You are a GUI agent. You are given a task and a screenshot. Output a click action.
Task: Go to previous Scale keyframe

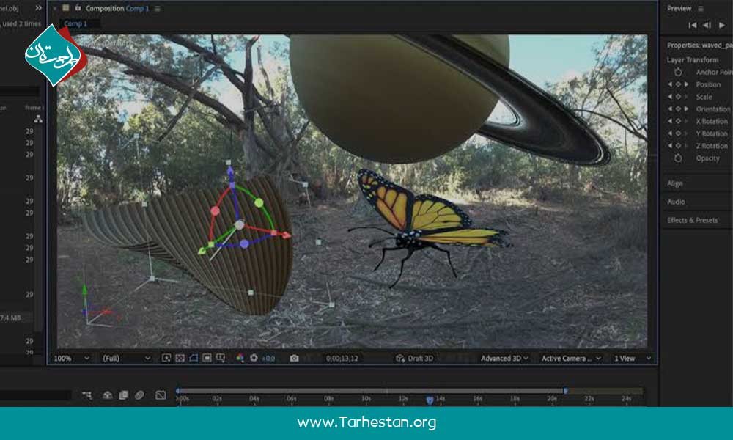[670, 97]
